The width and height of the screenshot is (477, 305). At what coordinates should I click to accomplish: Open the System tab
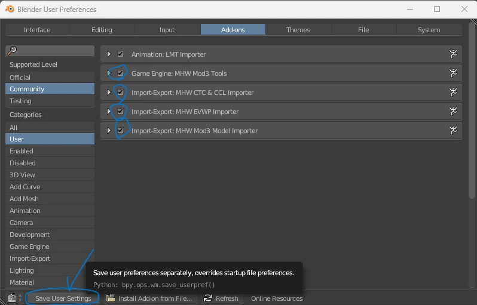(429, 30)
